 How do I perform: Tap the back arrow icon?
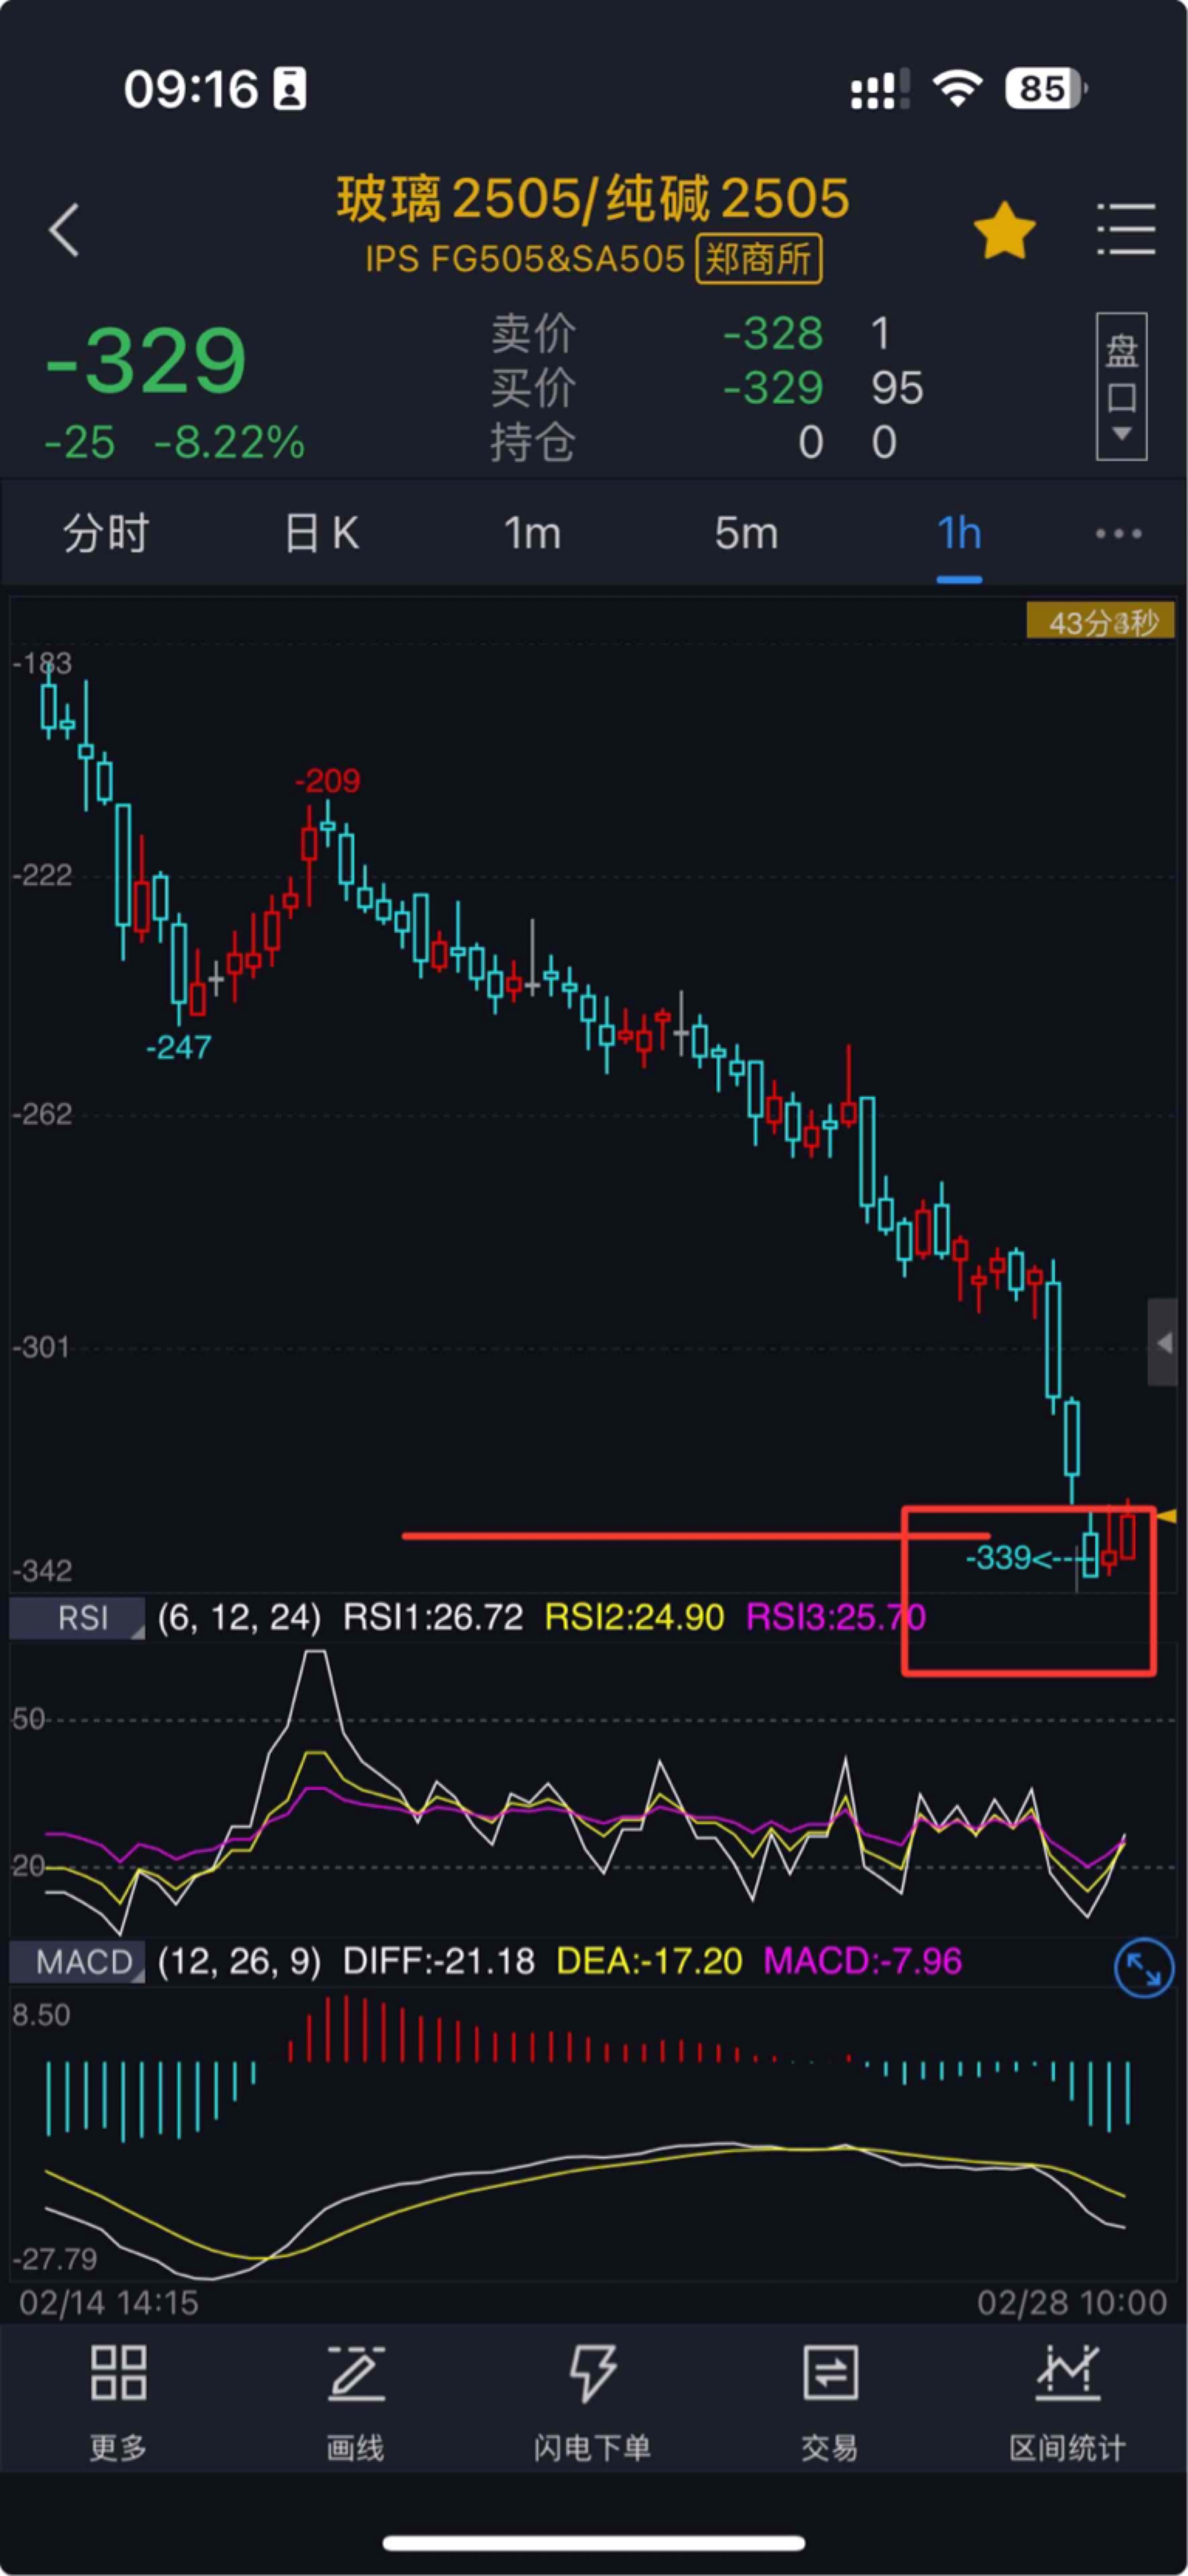tap(64, 230)
